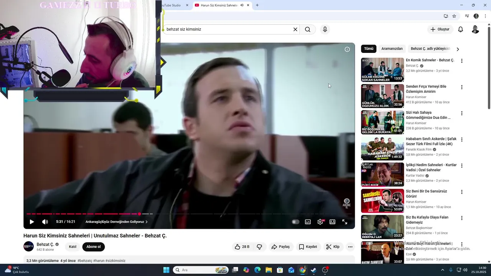491x276 pixels.
Task: Mute the video with the speaker icon
Action: pos(45,222)
